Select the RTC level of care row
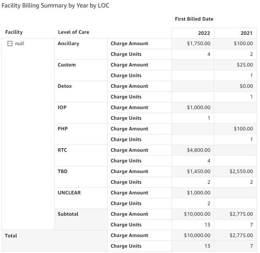 point(63,150)
